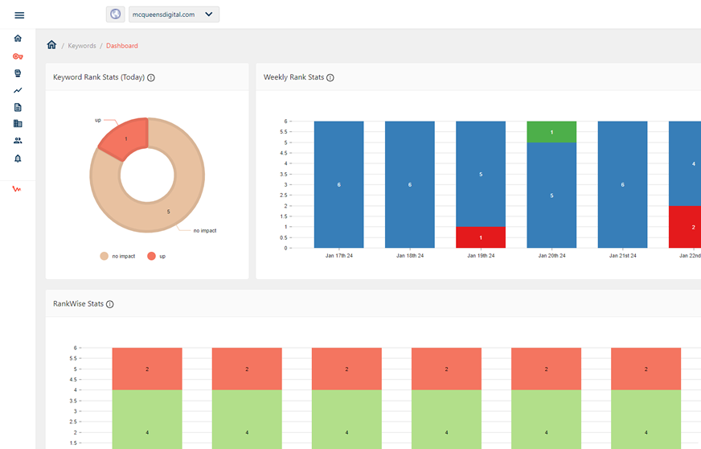Show info for Weekly Rank Stats

point(330,78)
